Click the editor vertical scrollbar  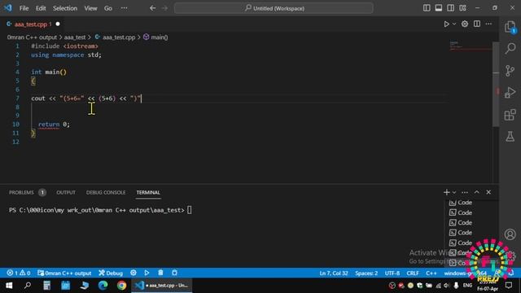(496, 84)
